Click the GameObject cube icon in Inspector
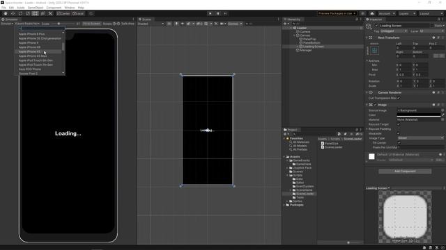This screenshot has width=446, height=250. (369, 26)
